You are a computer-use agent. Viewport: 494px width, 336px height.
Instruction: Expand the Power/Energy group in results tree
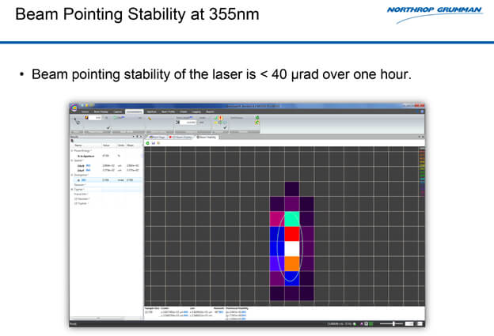click(72, 150)
